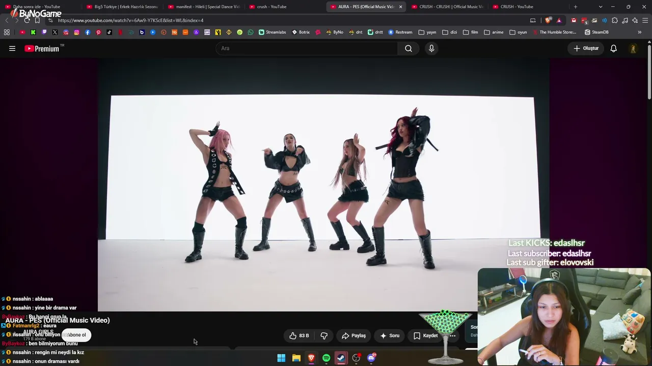The width and height of the screenshot is (652, 366).
Task: Switch to the last CRUSH - YouTube tab
Action: 529,7
